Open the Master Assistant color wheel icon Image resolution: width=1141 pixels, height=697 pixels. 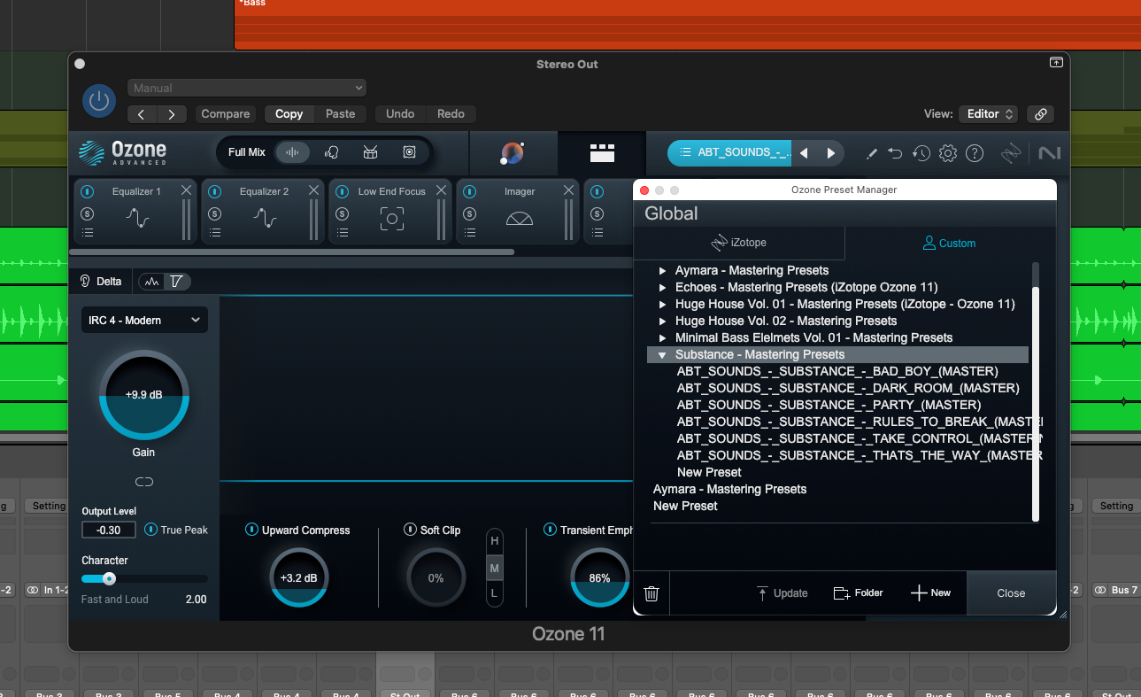tap(512, 153)
